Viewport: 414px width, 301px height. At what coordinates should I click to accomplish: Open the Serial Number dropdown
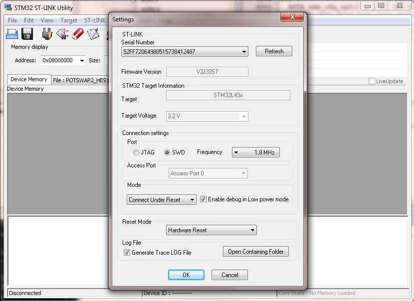pyautogui.click(x=185, y=51)
